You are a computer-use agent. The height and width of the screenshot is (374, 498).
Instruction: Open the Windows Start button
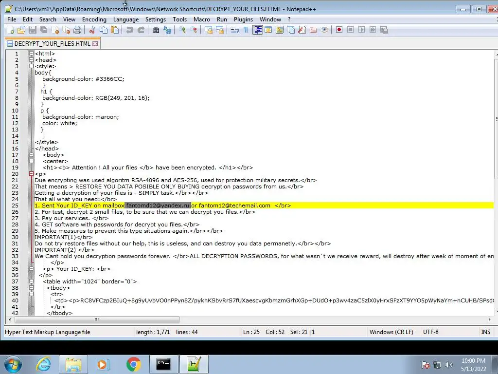[x=13, y=364]
